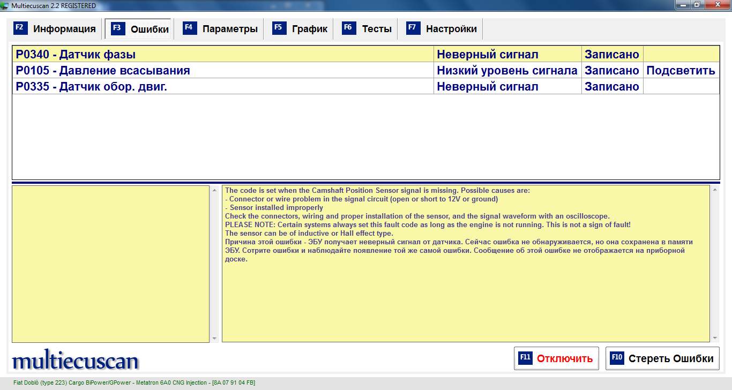The height and width of the screenshot is (390, 732).
Task: Open the График tab
Action: click(x=309, y=29)
